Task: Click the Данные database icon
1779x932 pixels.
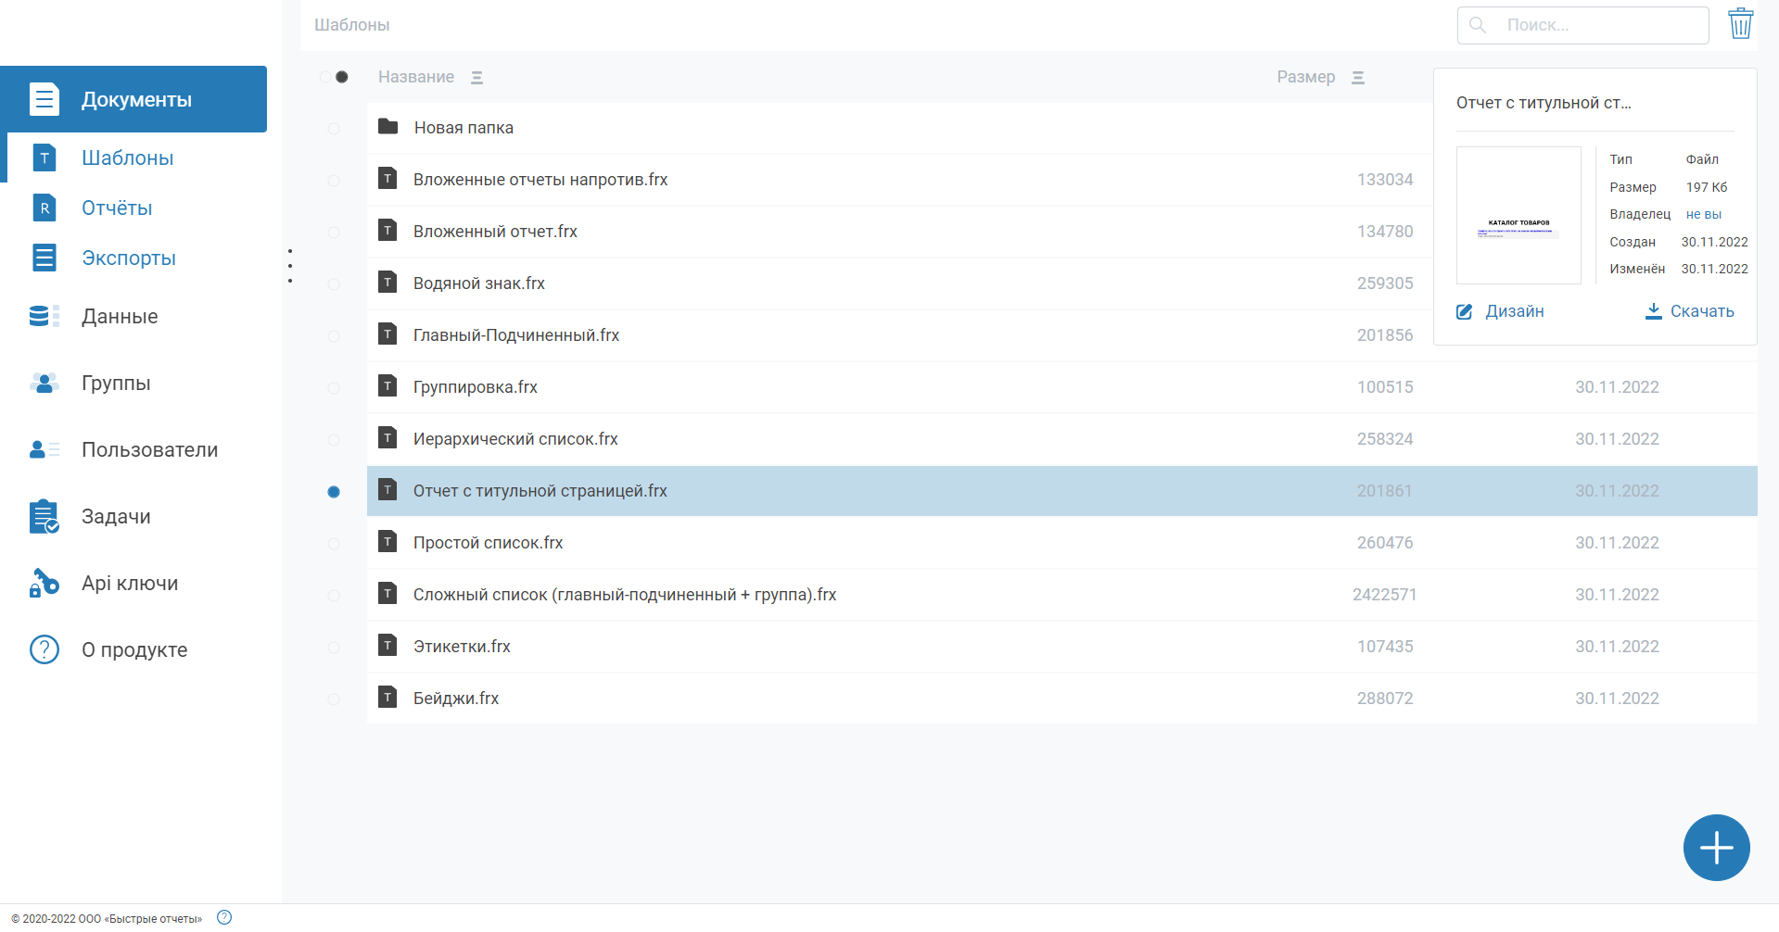Action: (x=44, y=317)
